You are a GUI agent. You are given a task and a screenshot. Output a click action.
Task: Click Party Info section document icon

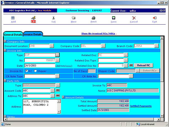pos(5,81)
